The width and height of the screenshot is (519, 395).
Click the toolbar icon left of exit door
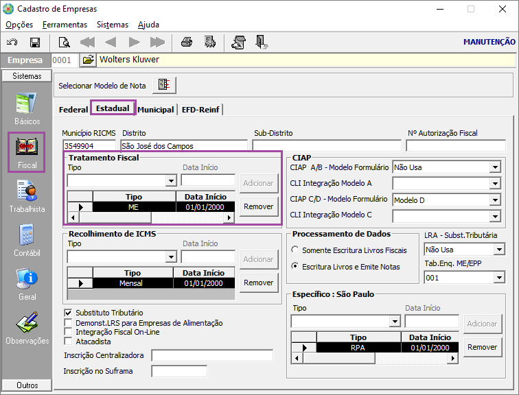point(239,43)
